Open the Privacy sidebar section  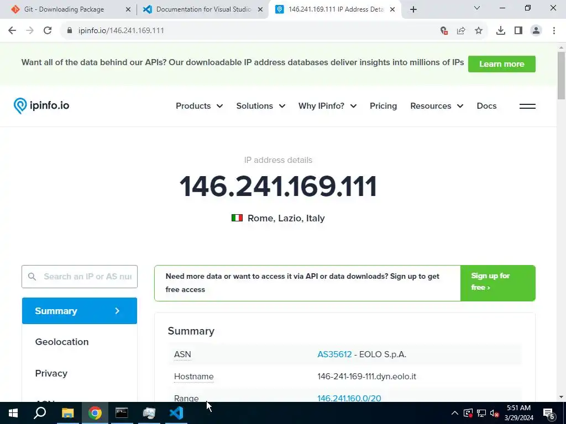click(51, 373)
